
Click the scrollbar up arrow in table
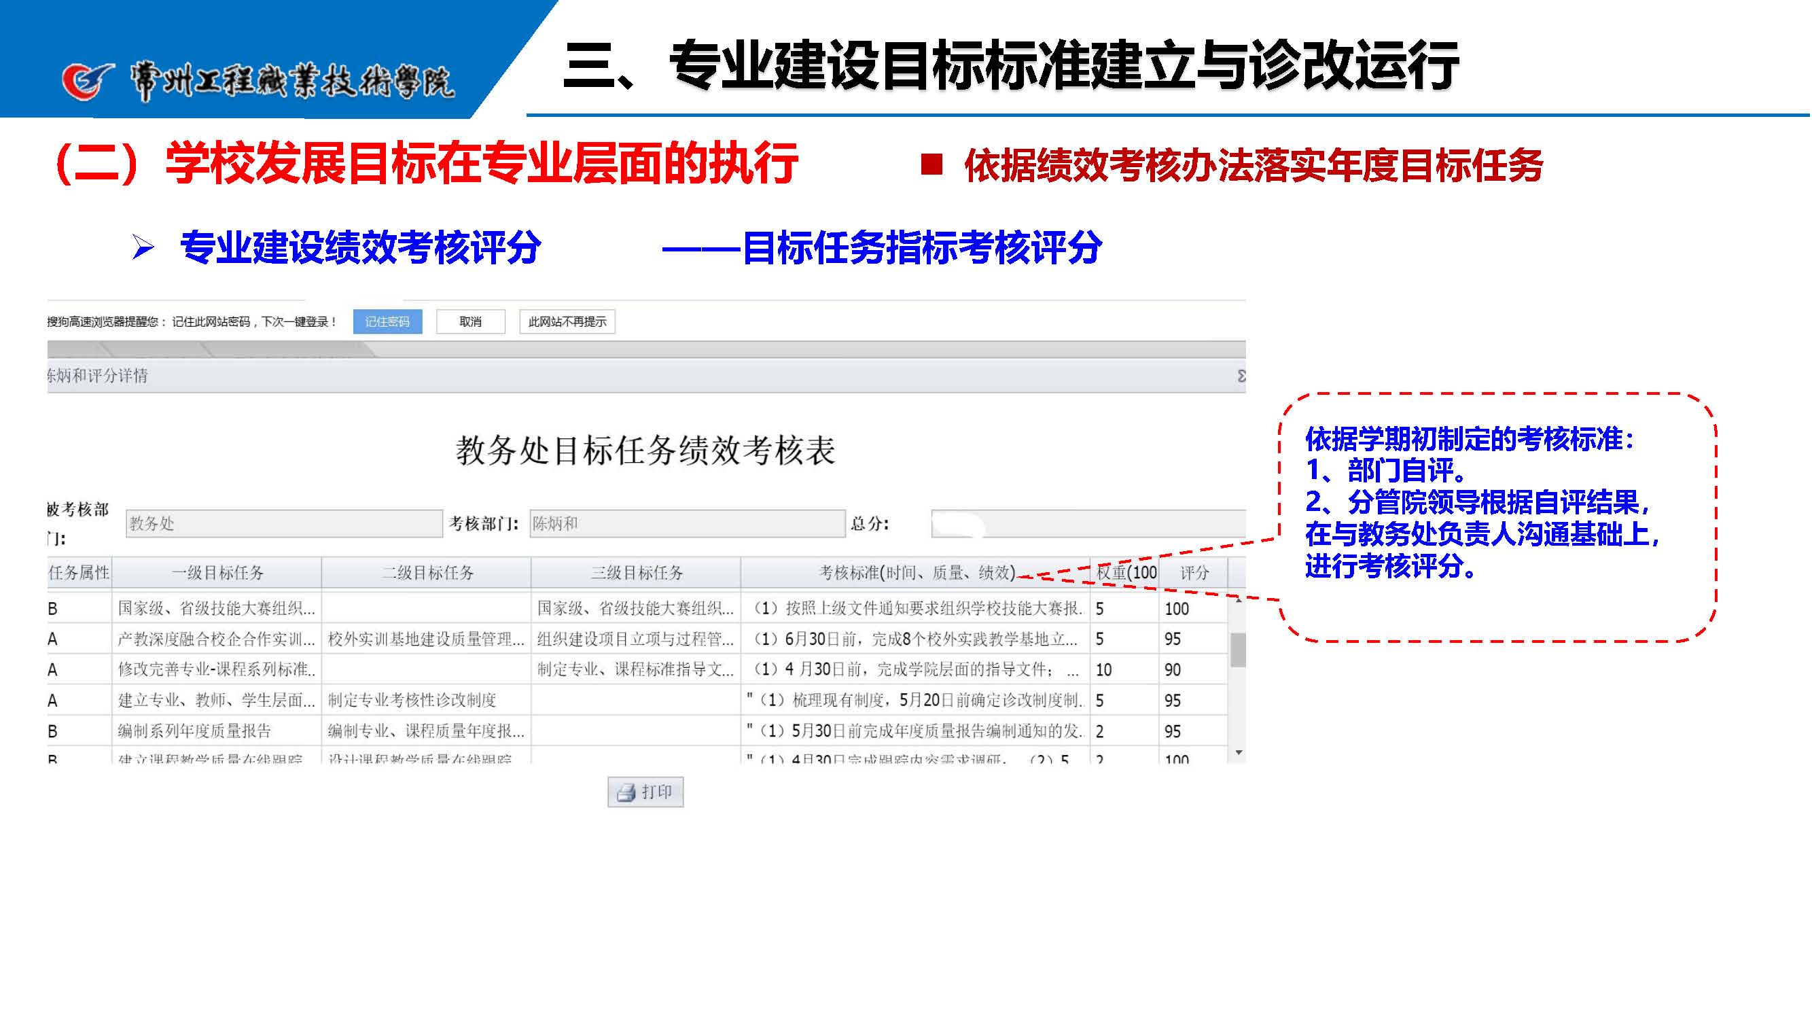coord(1239,600)
